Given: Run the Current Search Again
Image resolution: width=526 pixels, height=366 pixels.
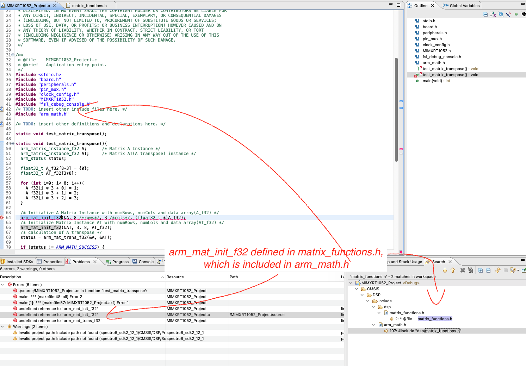Looking at the screenshot, I should coord(498,270).
